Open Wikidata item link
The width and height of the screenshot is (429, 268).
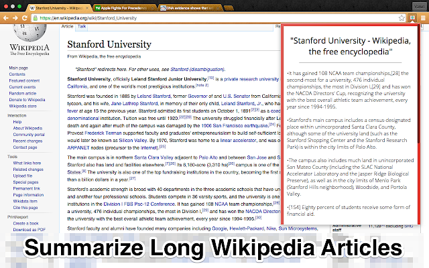25,201
